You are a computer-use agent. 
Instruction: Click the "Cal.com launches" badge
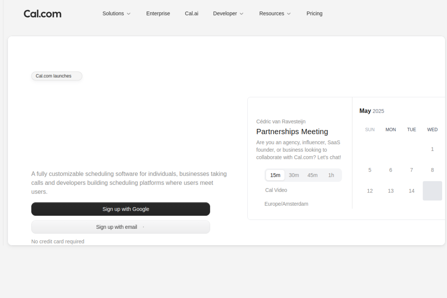pyautogui.click(x=57, y=76)
